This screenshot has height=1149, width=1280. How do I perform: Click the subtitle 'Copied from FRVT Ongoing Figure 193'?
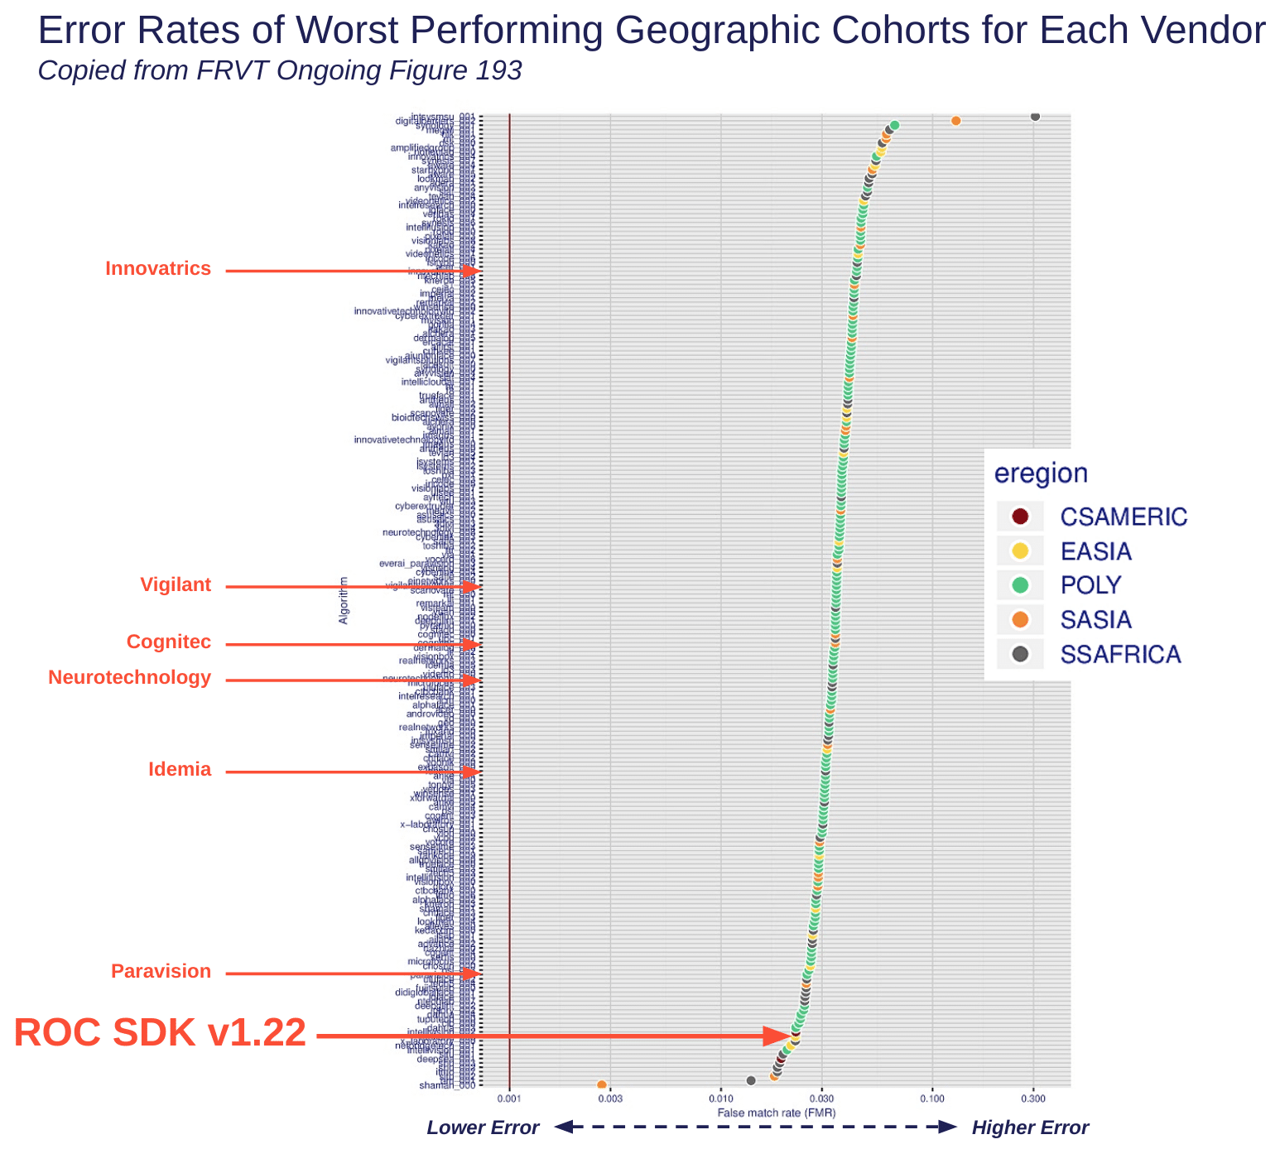tap(280, 71)
